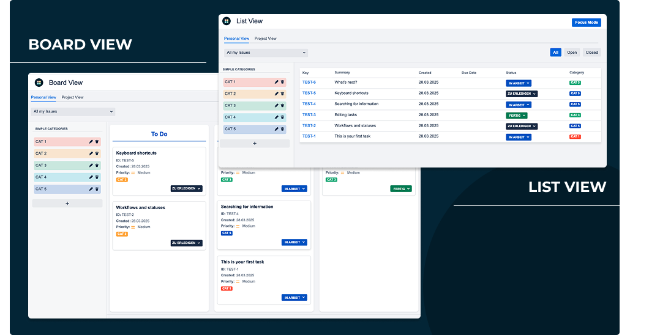The height and width of the screenshot is (335, 660).
Task: Open FERTIG status dropdown on board card
Action: click(x=400, y=189)
